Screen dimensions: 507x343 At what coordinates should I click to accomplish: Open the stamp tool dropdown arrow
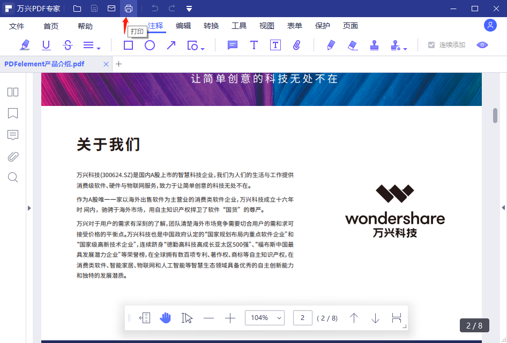406,48
